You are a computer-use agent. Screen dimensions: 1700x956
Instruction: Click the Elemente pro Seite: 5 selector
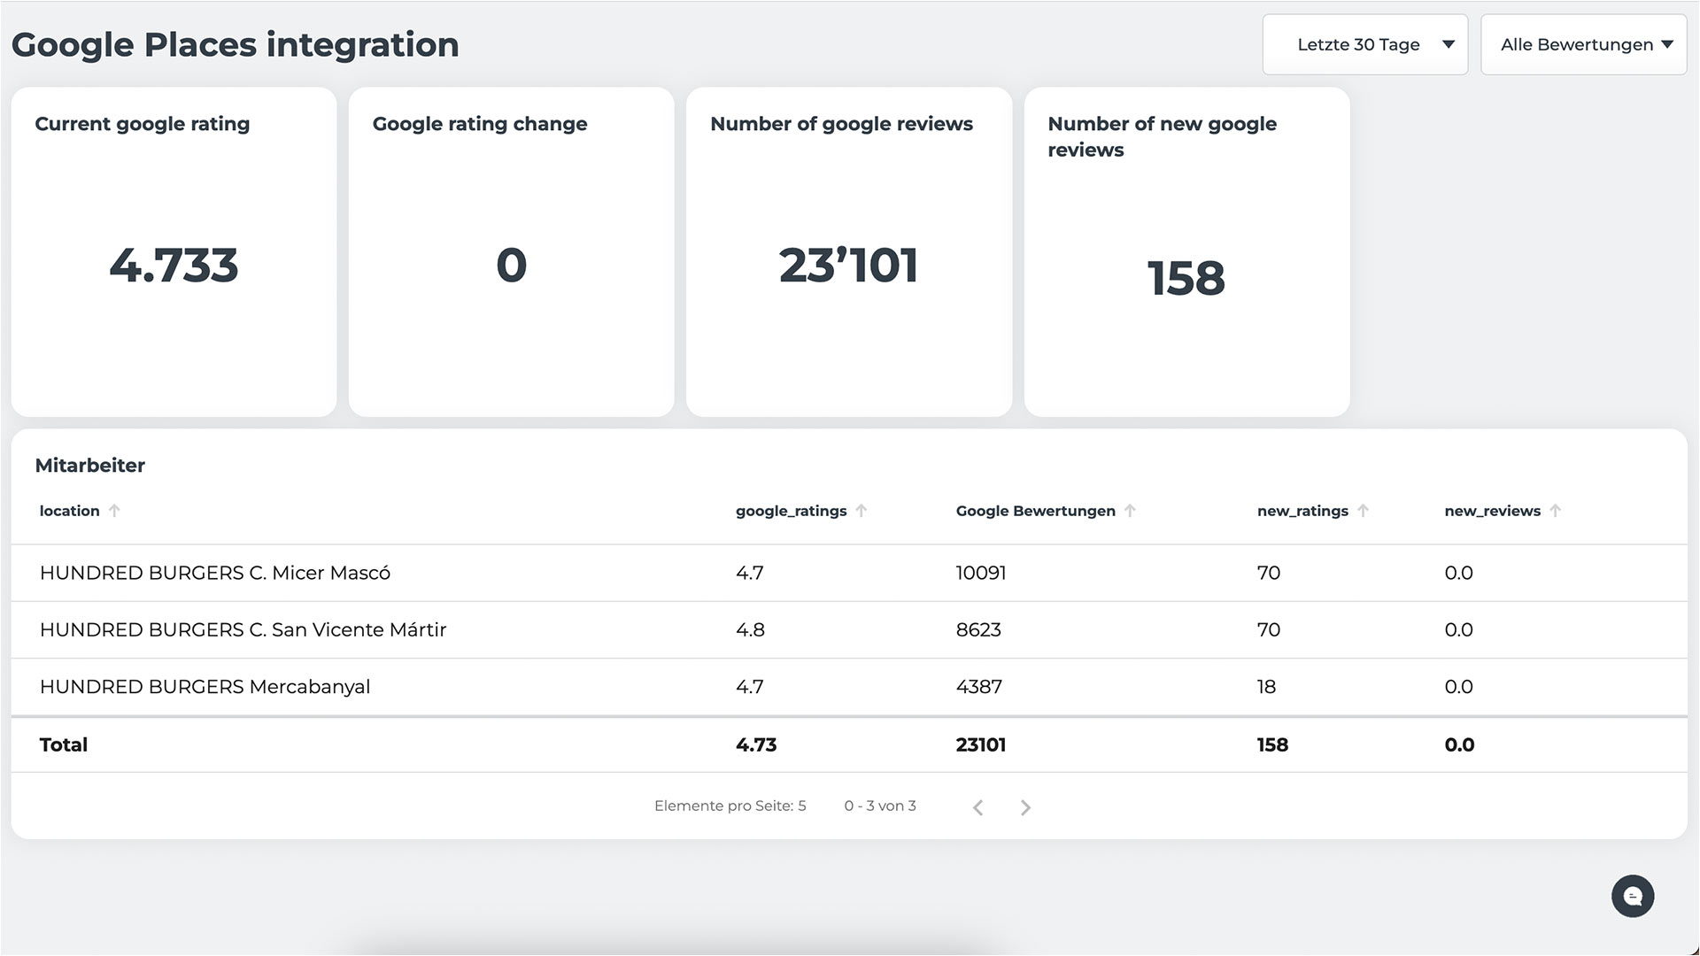click(x=730, y=806)
